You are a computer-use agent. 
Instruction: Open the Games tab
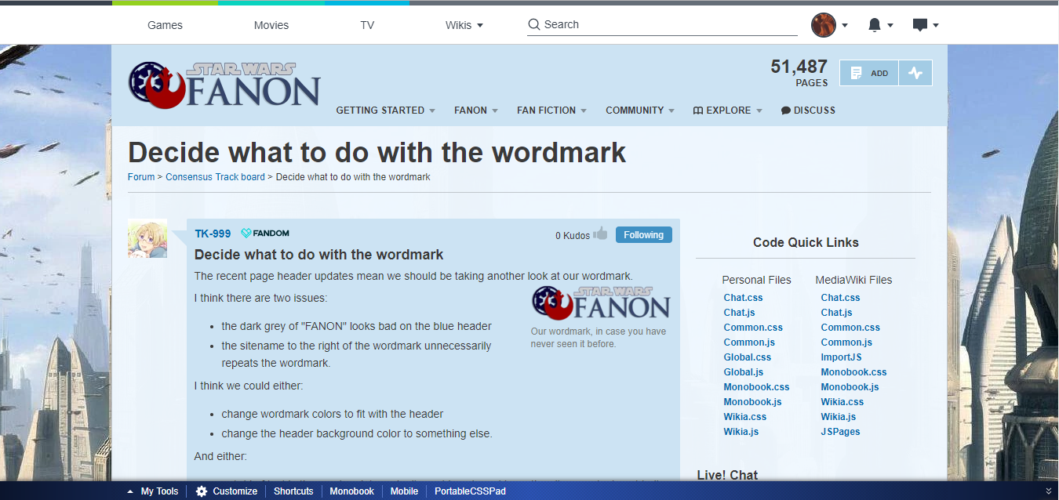pos(165,25)
